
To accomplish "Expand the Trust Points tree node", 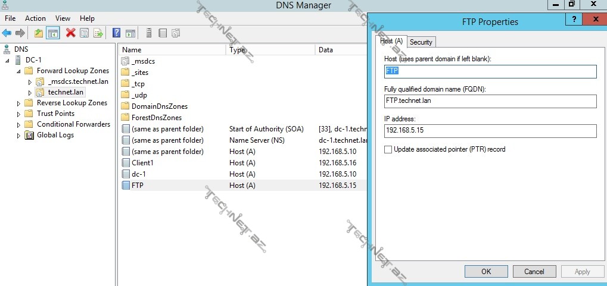I will 18,114.
